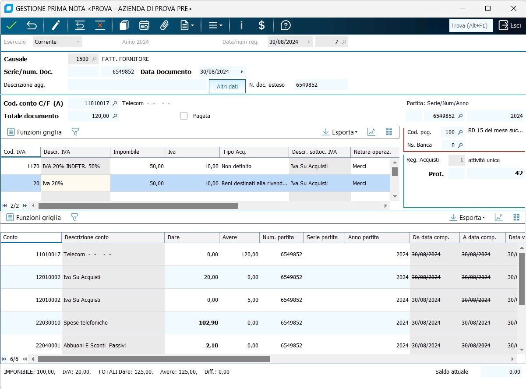Click the question mark help icon
This screenshot has height=389, width=526.
[286, 25]
